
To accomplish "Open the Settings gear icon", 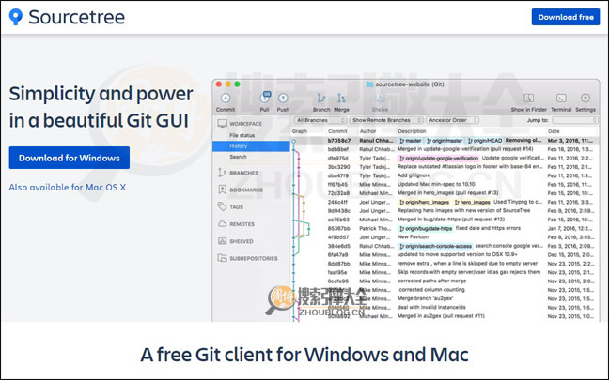I will 586,98.
